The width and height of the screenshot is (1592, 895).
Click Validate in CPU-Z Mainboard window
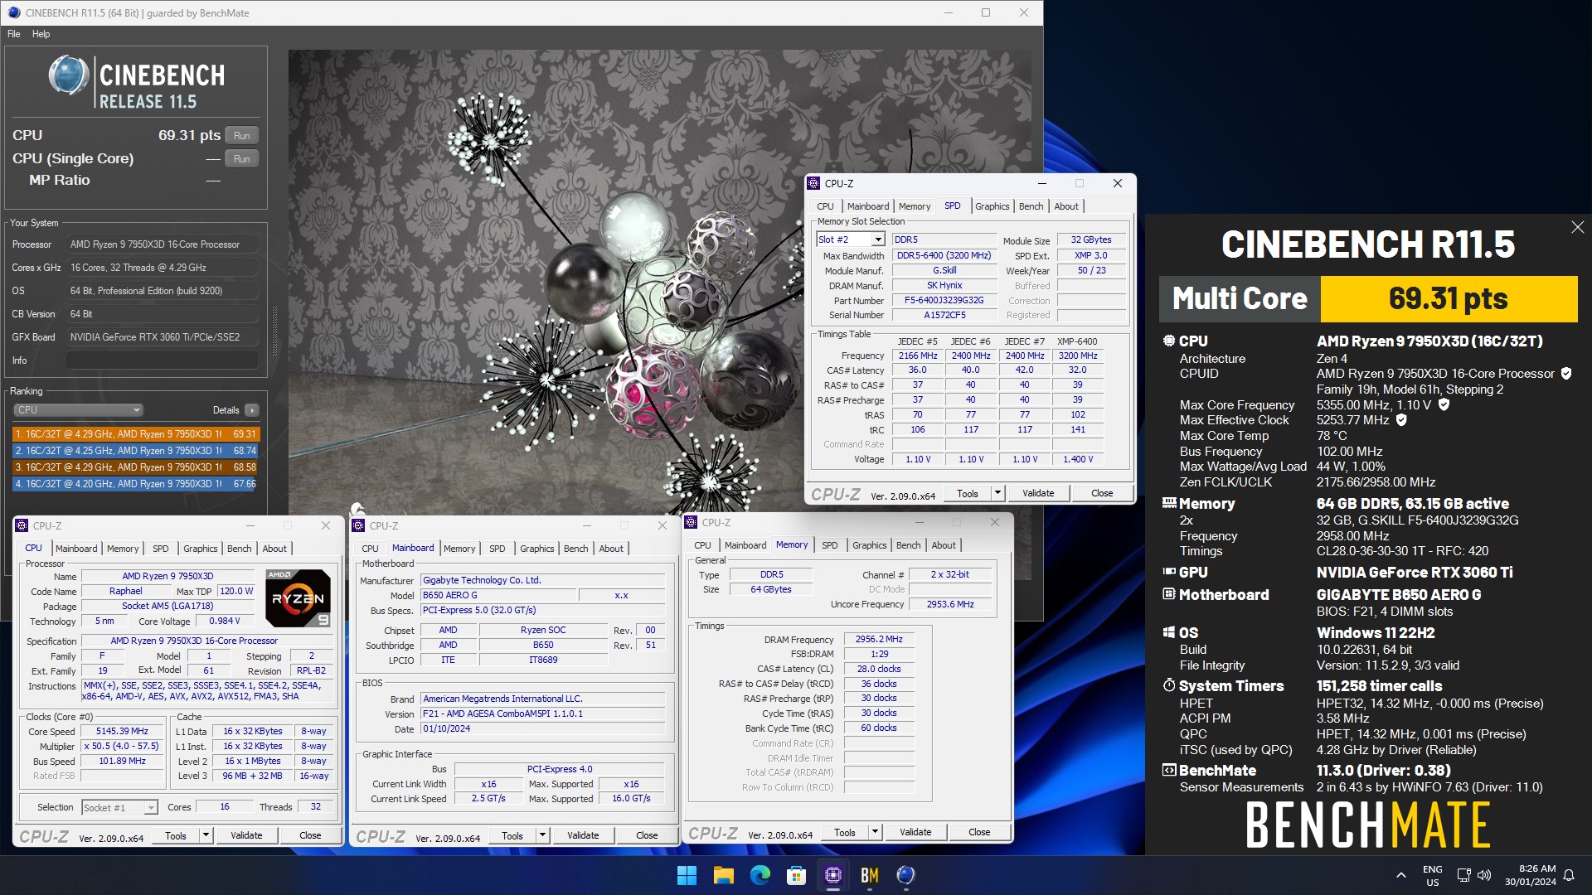tap(583, 835)
